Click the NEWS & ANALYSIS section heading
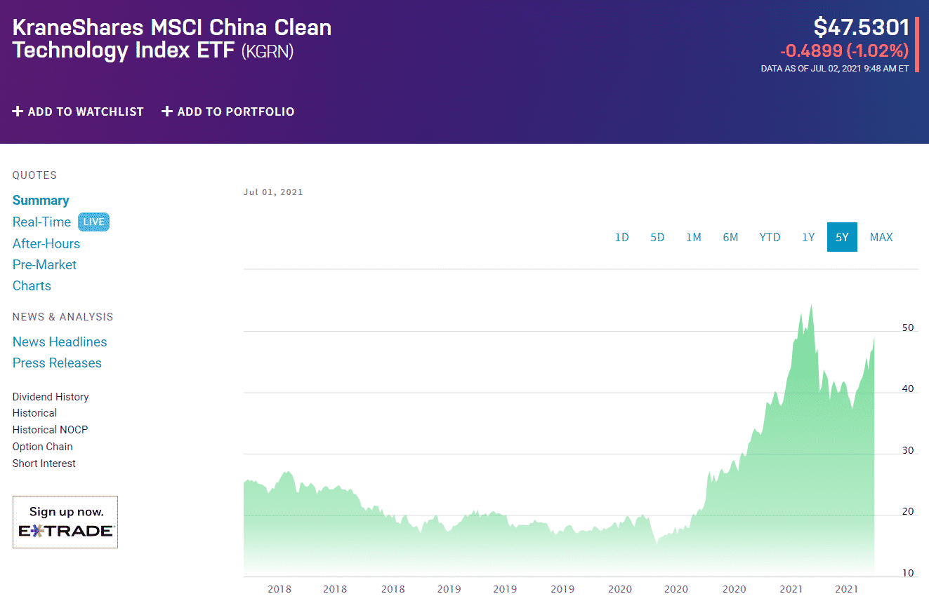Screen dimensions: 929x615 click(63, 317)
